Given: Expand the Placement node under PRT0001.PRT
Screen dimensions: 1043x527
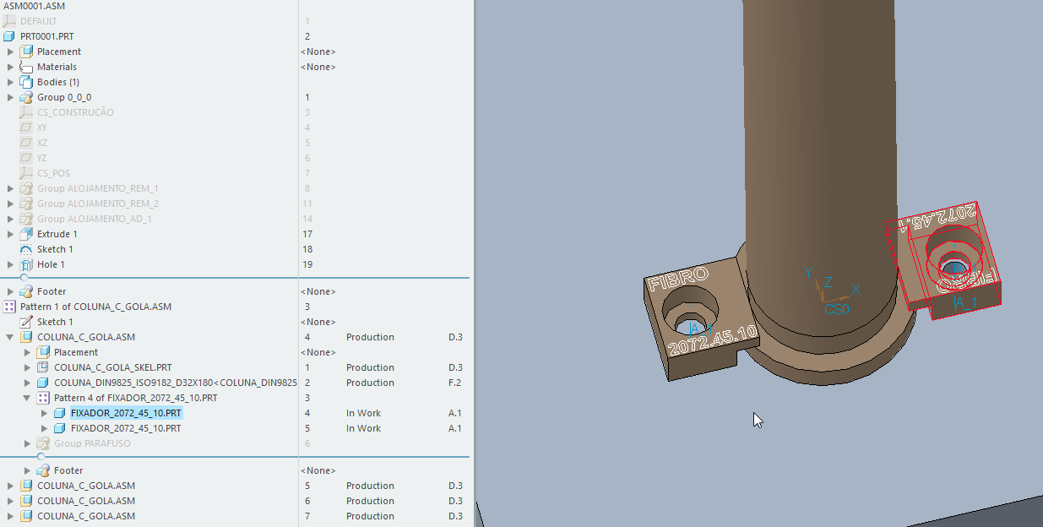Looking at the screenshot, I should (x=11, y=52).
